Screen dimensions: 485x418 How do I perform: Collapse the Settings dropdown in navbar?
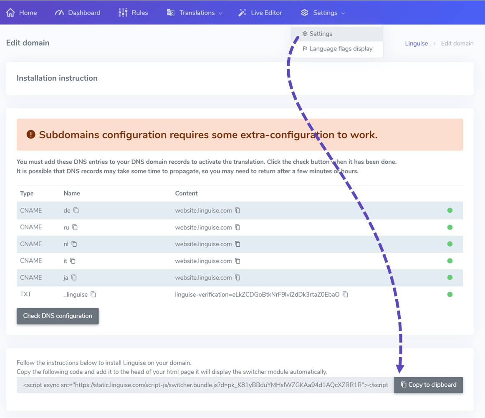tap(323, 13)
